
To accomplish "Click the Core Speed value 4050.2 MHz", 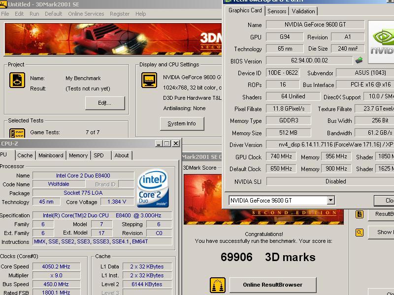I will [56, 266].
